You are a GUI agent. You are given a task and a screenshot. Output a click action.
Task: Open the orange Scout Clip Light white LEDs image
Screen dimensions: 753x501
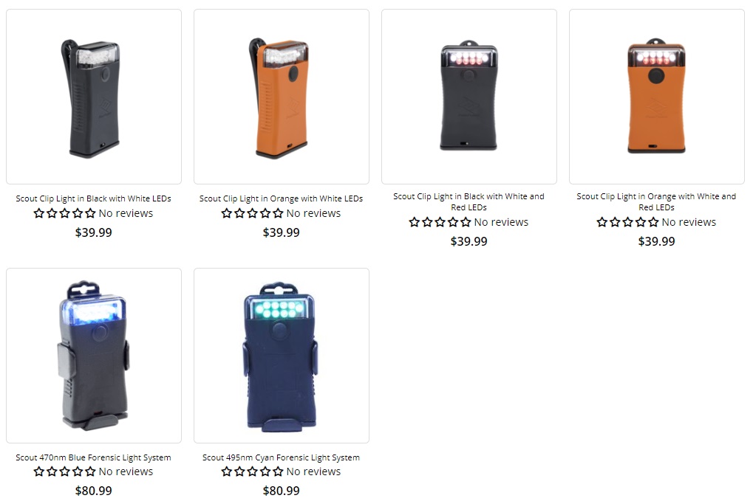[282, 97]
